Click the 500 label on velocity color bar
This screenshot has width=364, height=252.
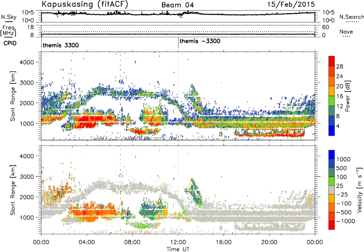342,168
